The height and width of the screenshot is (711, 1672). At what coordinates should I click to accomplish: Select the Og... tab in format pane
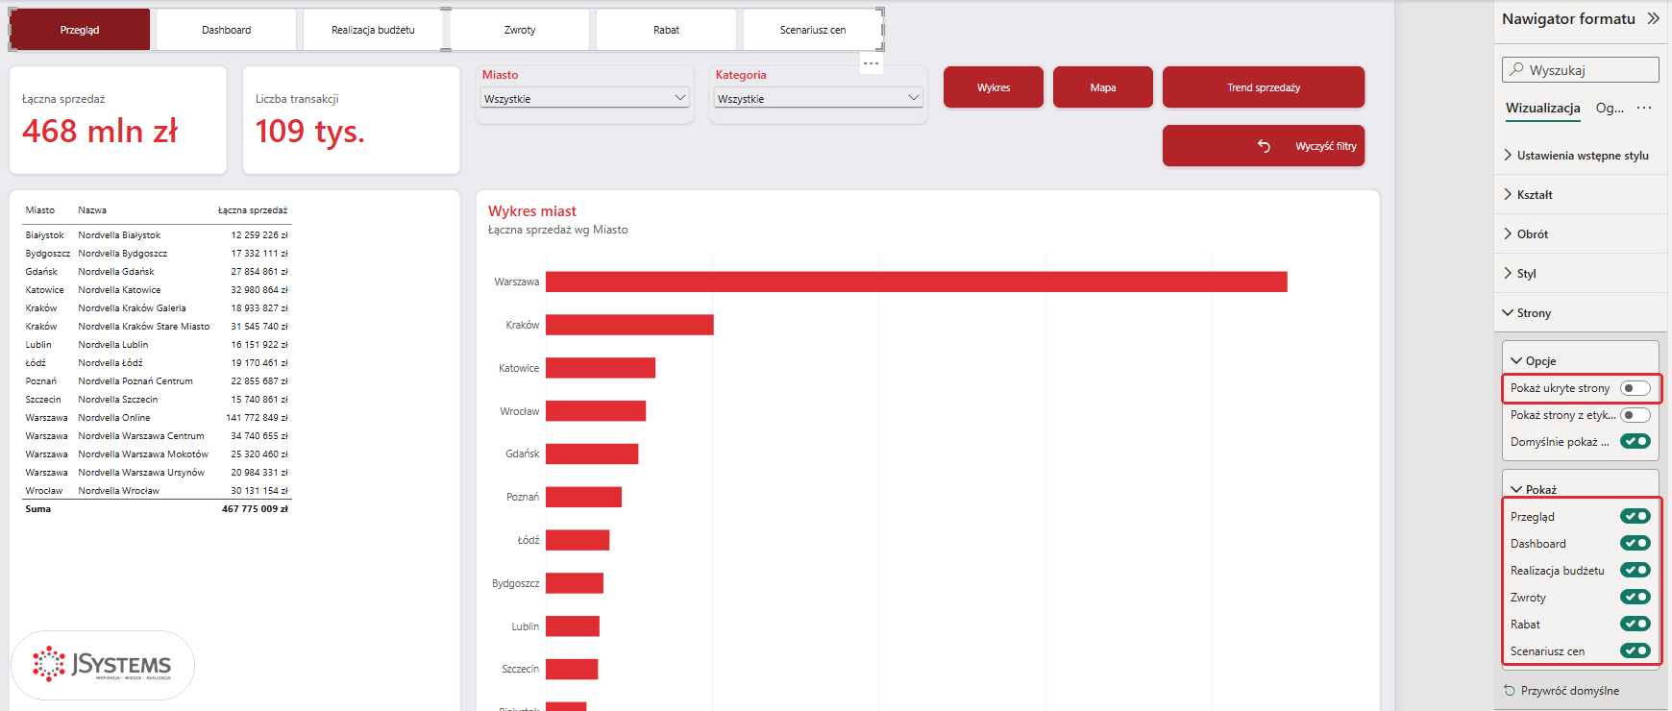pyautogui.click(x=1610, y=108)
